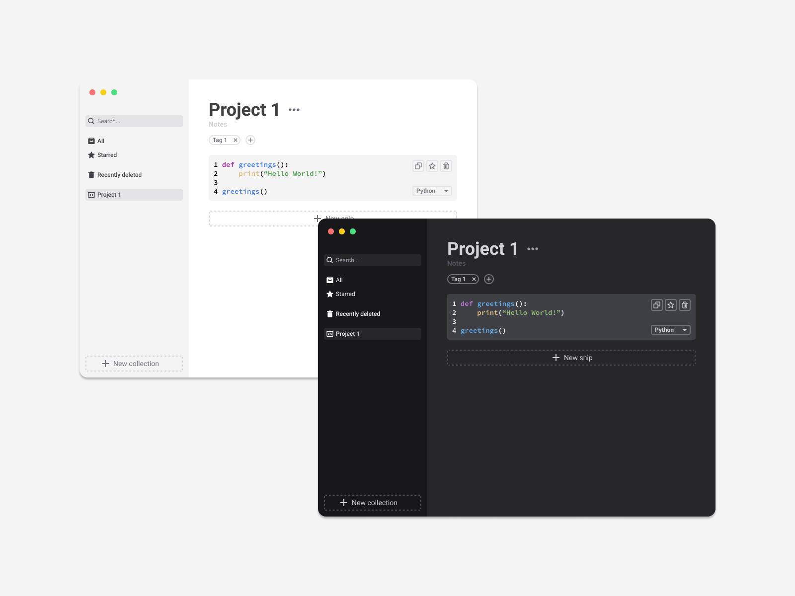Toggle the Starred filter in the light sidebar
Viewport: 795px width, 596px height.
click(x=106, y=155)
